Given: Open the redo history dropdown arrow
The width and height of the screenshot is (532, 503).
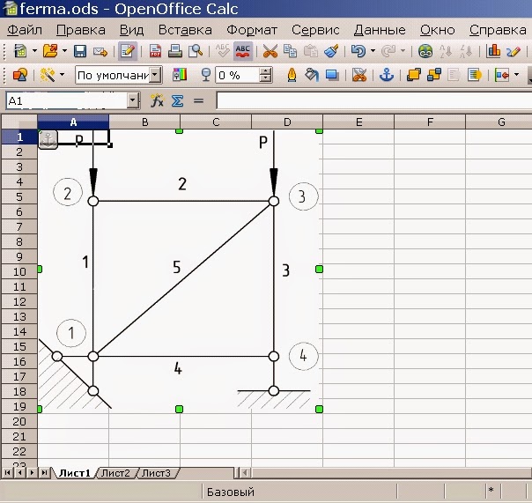Looking at the screenshot, I should (x=403, y=51).
